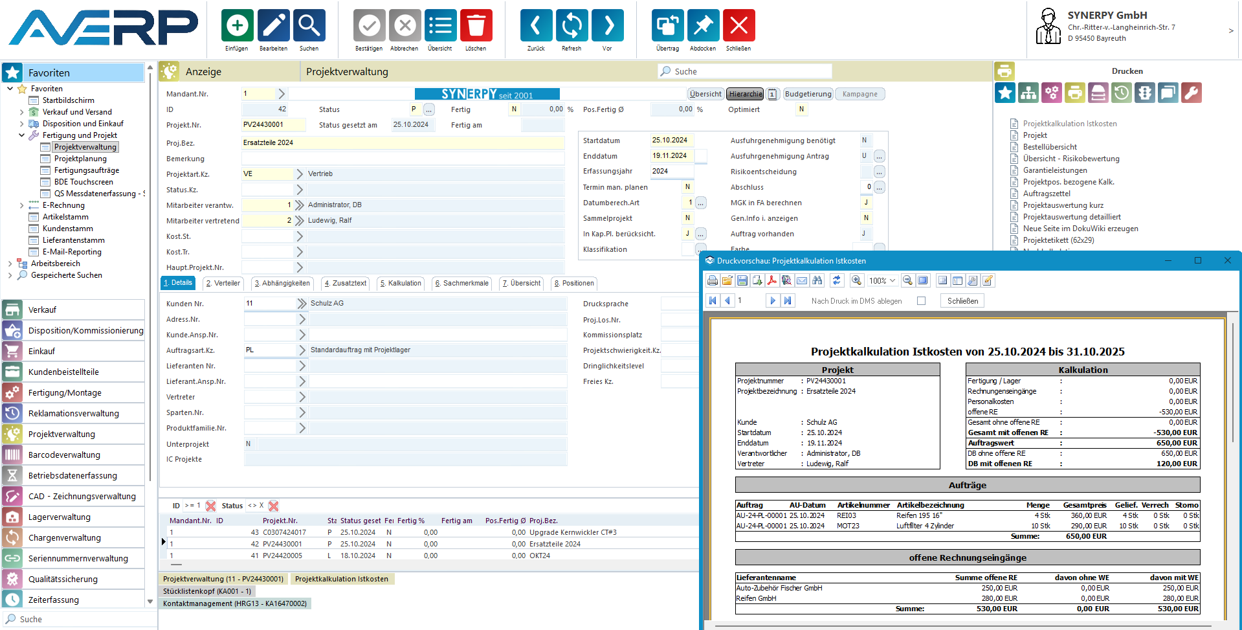Viewport: 1242px width, 630px height.
Task: Click the Budgetierung button
Action: tap(808, 94)
